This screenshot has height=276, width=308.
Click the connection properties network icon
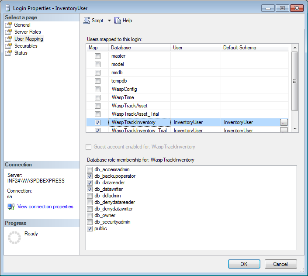pyautogui.click(x=11, y=207)
